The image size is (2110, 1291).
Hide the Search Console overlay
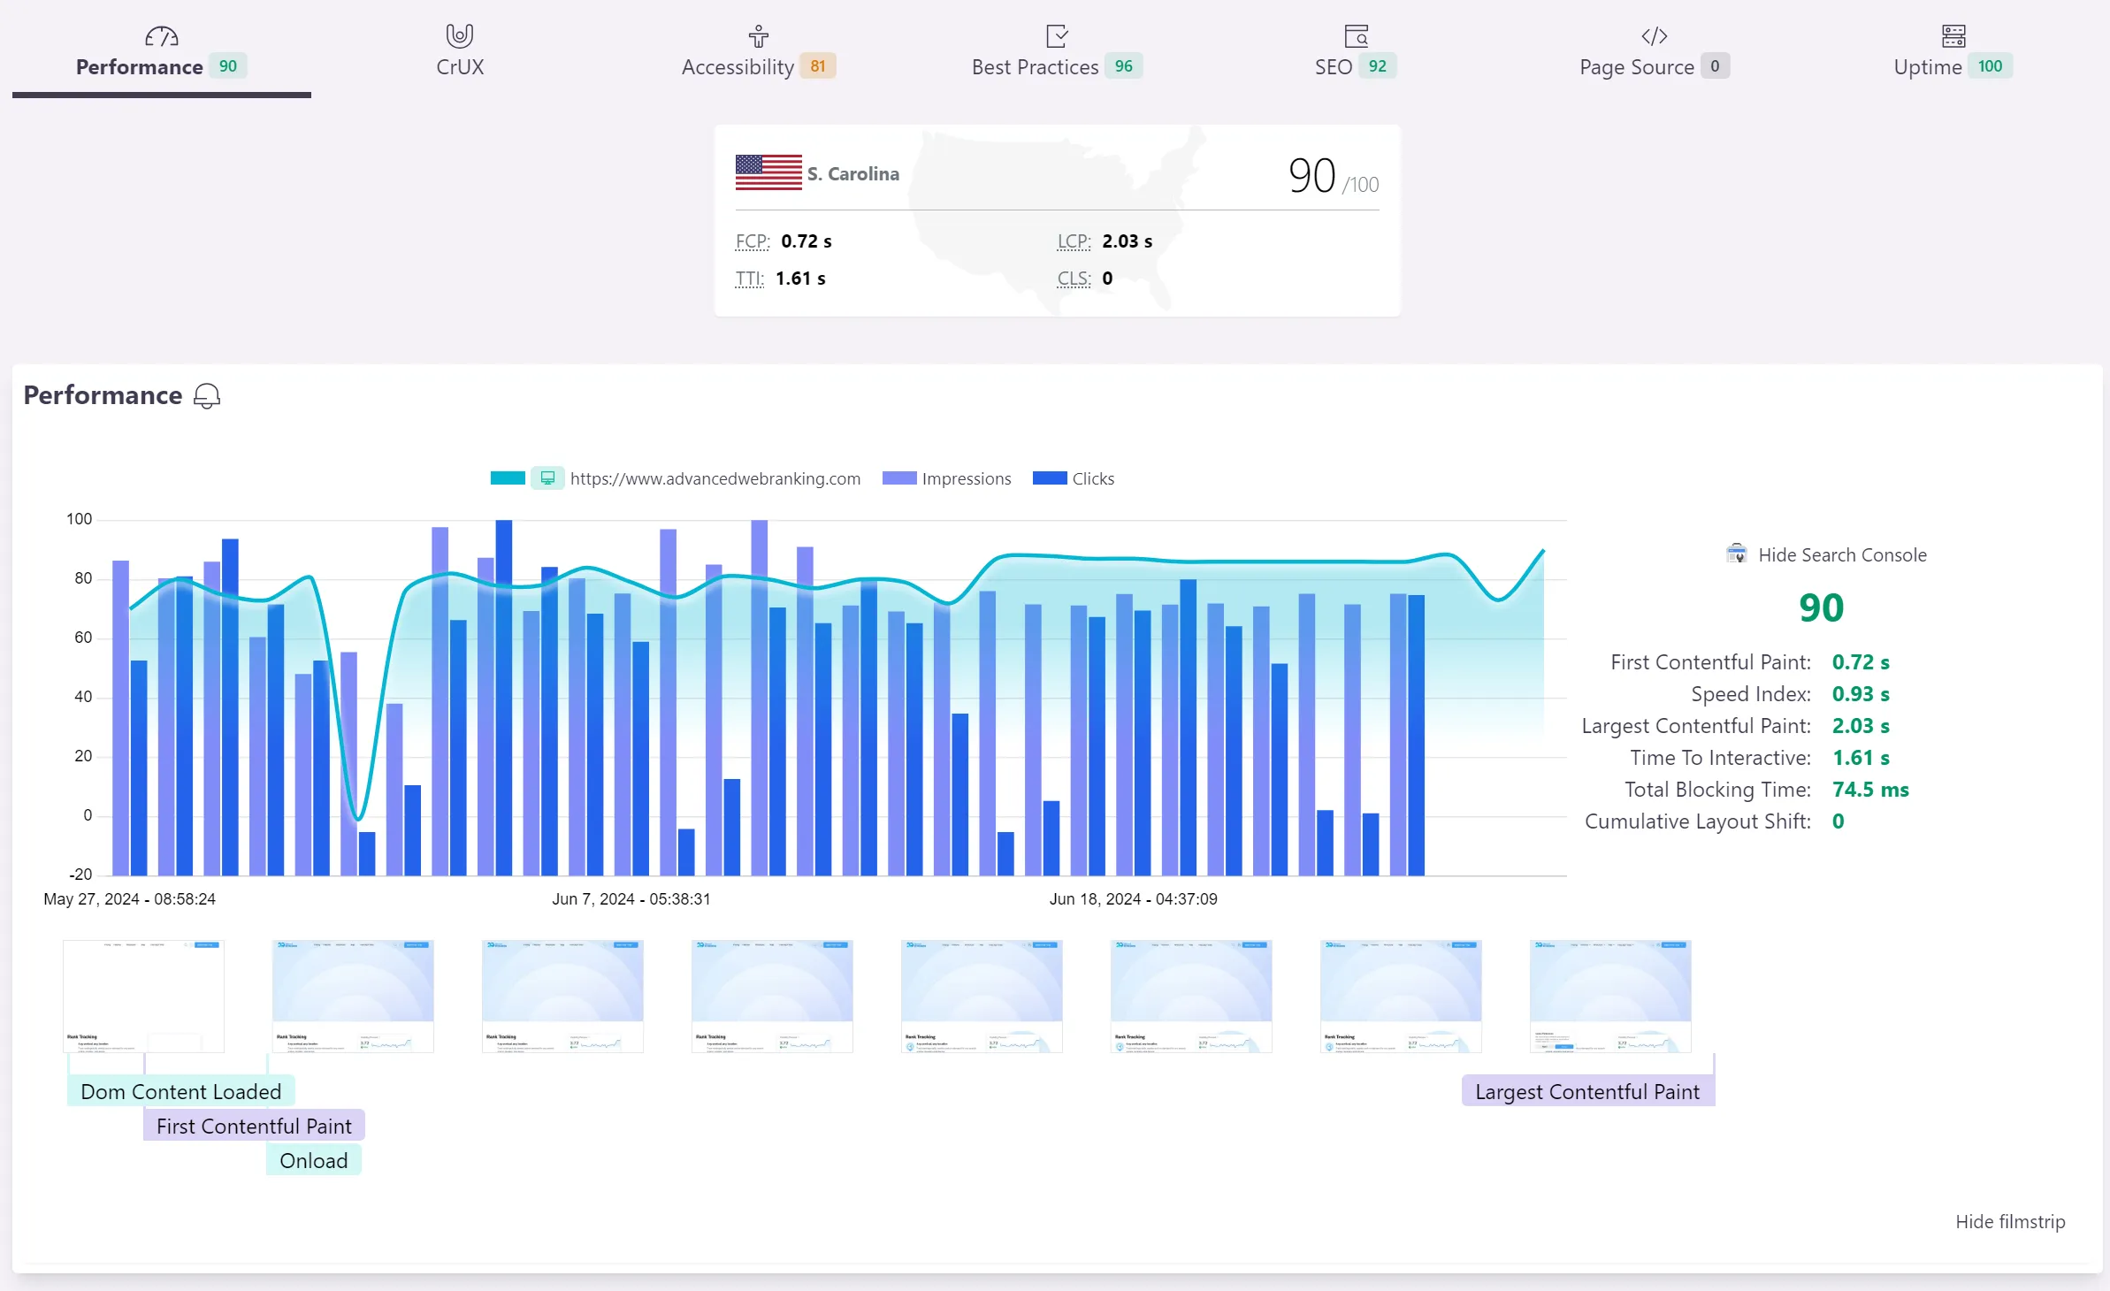(1842, 554)
